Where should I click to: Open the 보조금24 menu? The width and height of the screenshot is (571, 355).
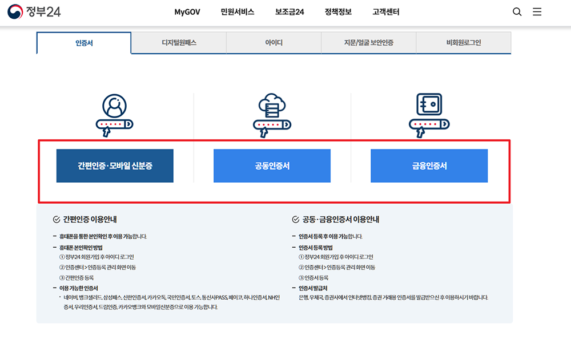click(288, 11)
